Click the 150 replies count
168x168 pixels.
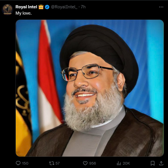(25, 163)
